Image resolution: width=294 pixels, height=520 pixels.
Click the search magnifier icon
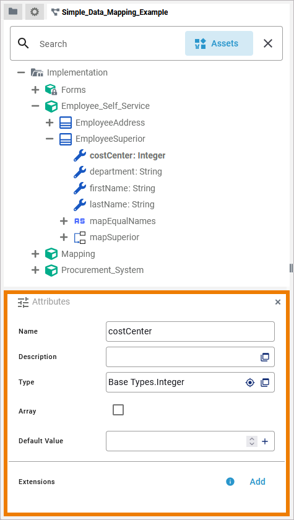pyautogui.click(x=23, y=43)
